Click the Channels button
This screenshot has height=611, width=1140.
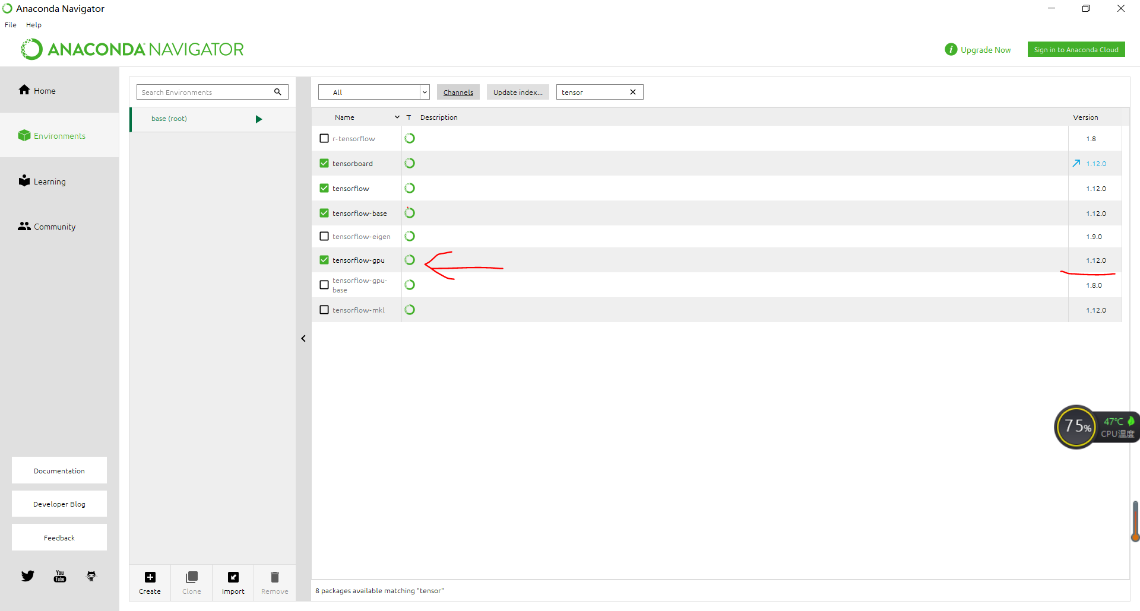[x=458, y=92]
